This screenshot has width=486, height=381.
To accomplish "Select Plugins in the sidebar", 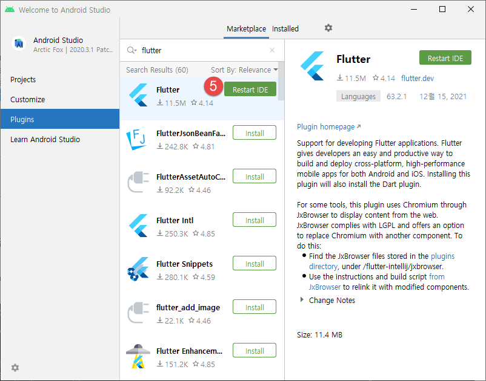I will tap(60, 119).
